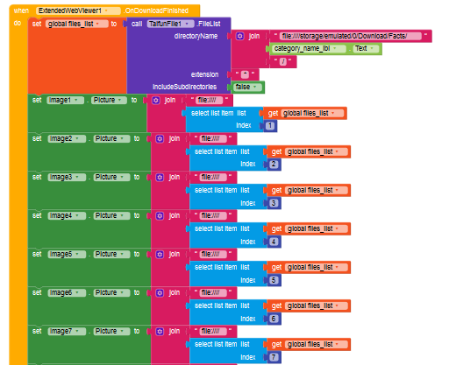449x365 pixels.
Task: Click the index number 2 block
Action: tap(274, 165)
